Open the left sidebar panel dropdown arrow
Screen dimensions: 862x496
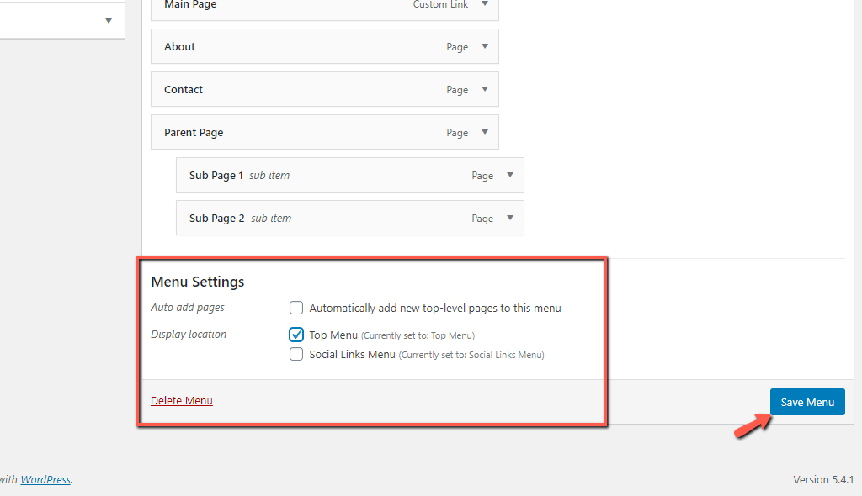point(109,21)
